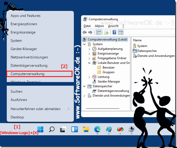Expand Dienste und Anwendungen node
Image resolution: width=177 pixels, height=148 pixels.
coord(84,96)
